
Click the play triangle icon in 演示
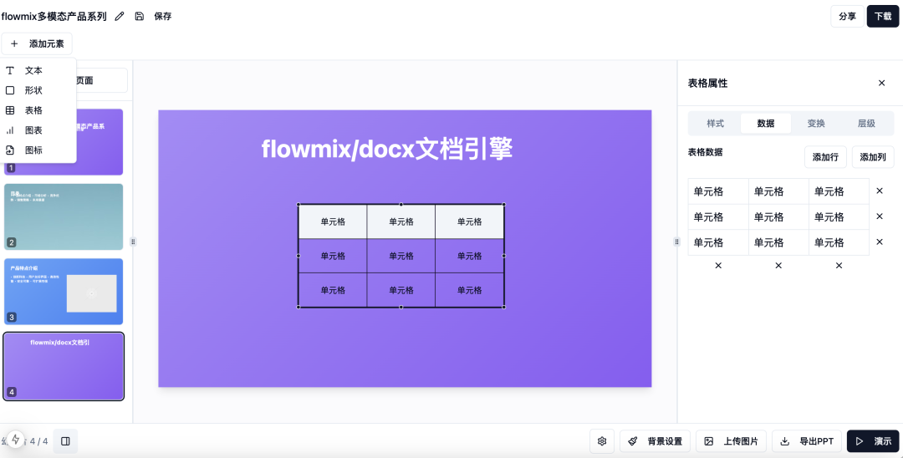point(860,441)
